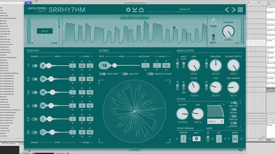
Task: Click MIDI note value 60
Action: click(235, 139)
